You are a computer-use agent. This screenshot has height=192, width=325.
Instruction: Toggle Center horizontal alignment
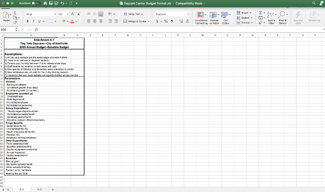(x=95, y=21)
